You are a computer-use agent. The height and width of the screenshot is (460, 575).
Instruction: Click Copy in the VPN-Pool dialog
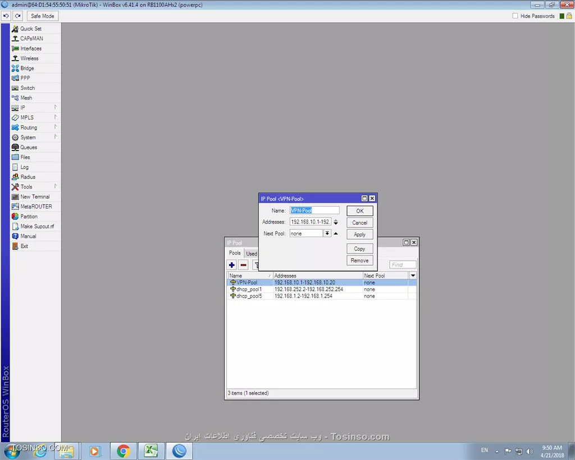pyautogui.click(x=360, y=249)
